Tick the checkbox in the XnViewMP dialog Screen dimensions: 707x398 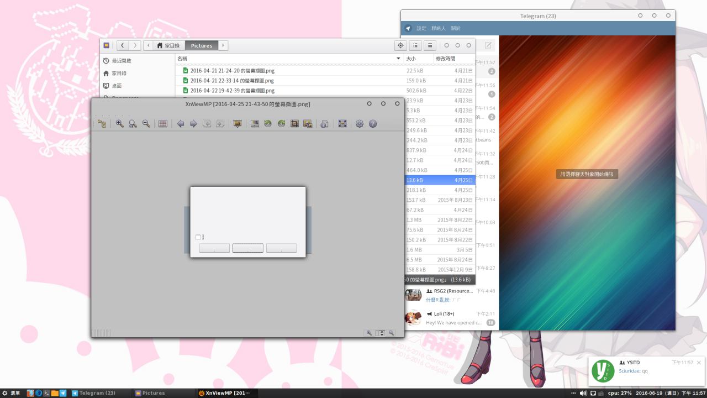198,237
